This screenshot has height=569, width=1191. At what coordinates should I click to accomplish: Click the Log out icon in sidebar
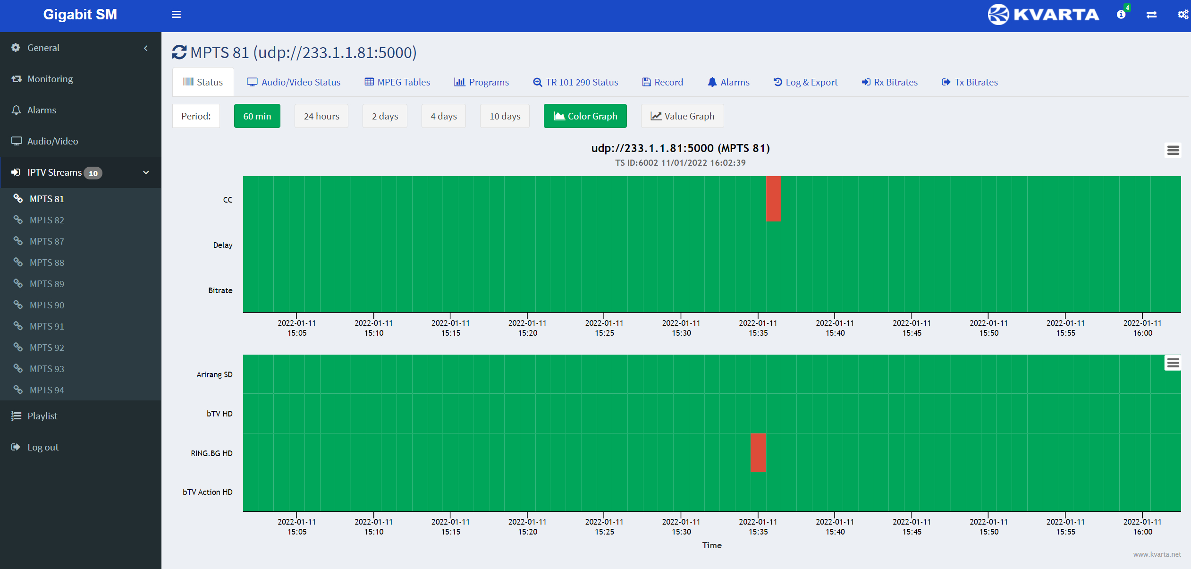(16, 447)
